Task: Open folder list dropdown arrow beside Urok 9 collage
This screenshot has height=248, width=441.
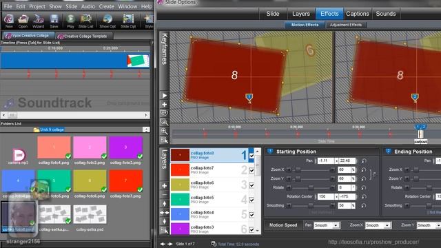Action: [x=146, y=130]
